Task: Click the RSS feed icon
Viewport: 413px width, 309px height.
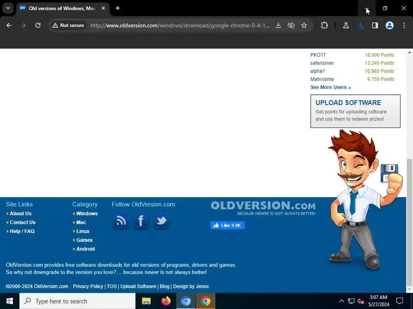Action: coord(121,221)
